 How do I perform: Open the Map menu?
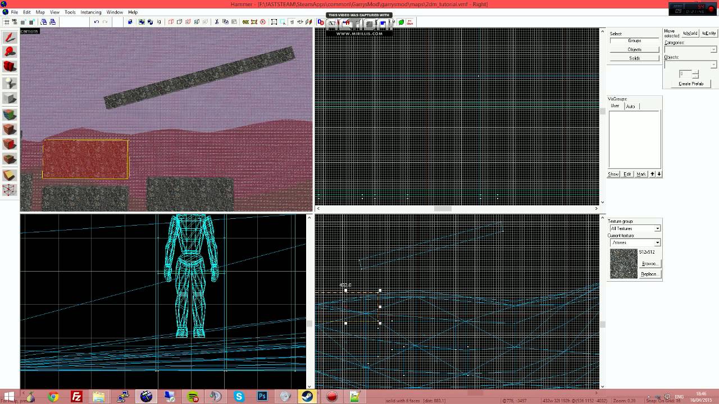click(40, 12)
